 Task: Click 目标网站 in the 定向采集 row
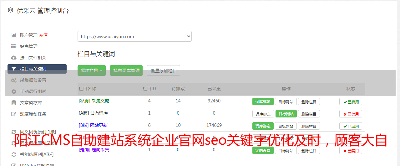pos(286,150)
